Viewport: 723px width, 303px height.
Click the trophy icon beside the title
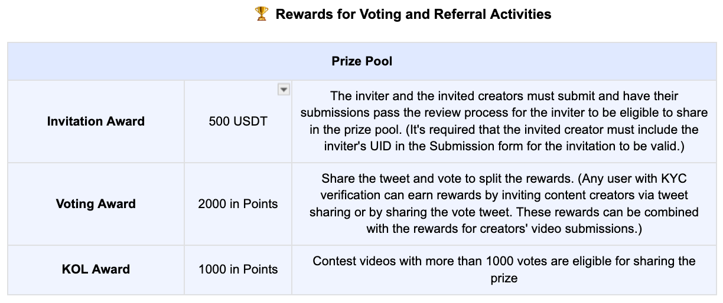[261, 14]
